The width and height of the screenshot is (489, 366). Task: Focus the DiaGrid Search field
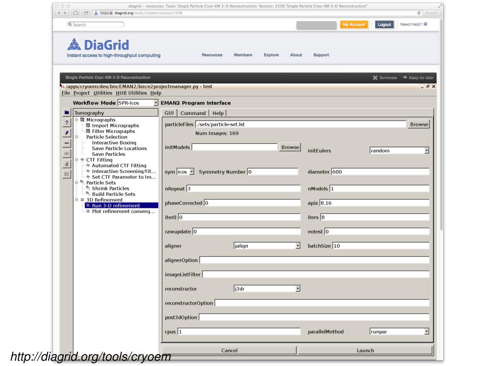(96, 25)
